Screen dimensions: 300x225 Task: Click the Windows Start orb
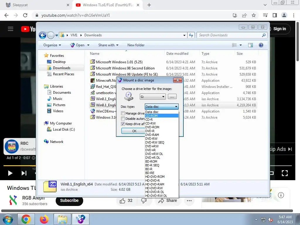tap(7, 219)
